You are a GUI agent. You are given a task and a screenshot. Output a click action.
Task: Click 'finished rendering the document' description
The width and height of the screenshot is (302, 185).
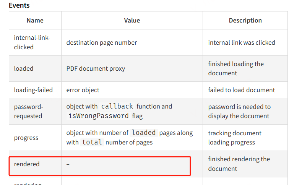pos(239,164)
